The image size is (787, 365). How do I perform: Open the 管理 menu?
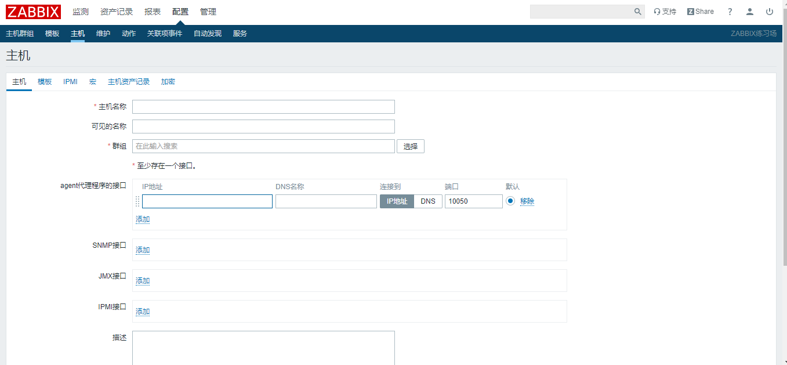208,12
